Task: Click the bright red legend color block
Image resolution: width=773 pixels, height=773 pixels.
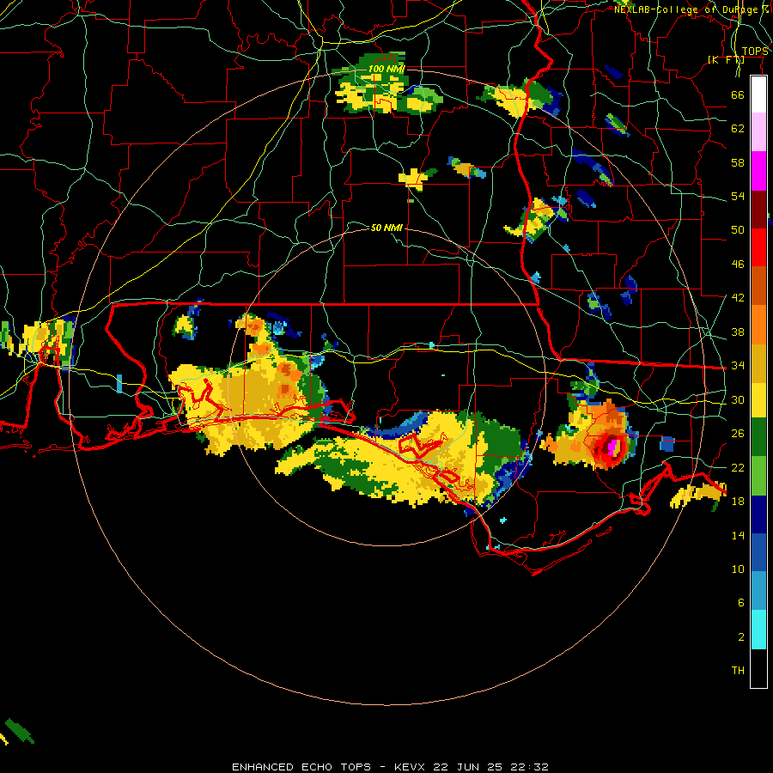Action: coord(758,247)
